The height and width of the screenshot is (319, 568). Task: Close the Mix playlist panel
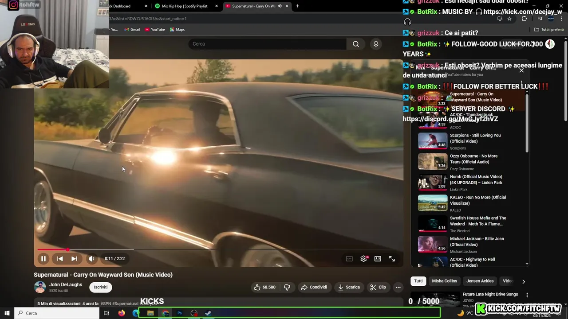(521, 70)
